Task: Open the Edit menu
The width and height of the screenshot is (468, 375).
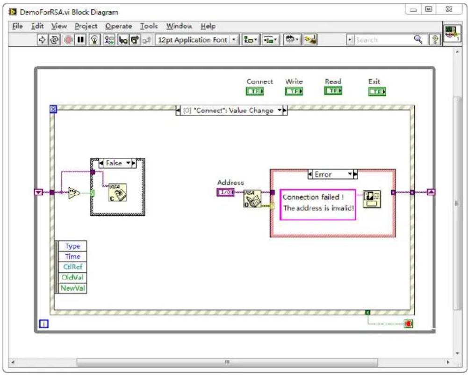Action: pos(37,26)
